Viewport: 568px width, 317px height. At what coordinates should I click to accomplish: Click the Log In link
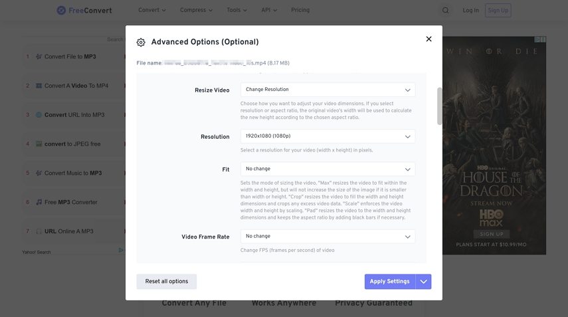[470, 11]
